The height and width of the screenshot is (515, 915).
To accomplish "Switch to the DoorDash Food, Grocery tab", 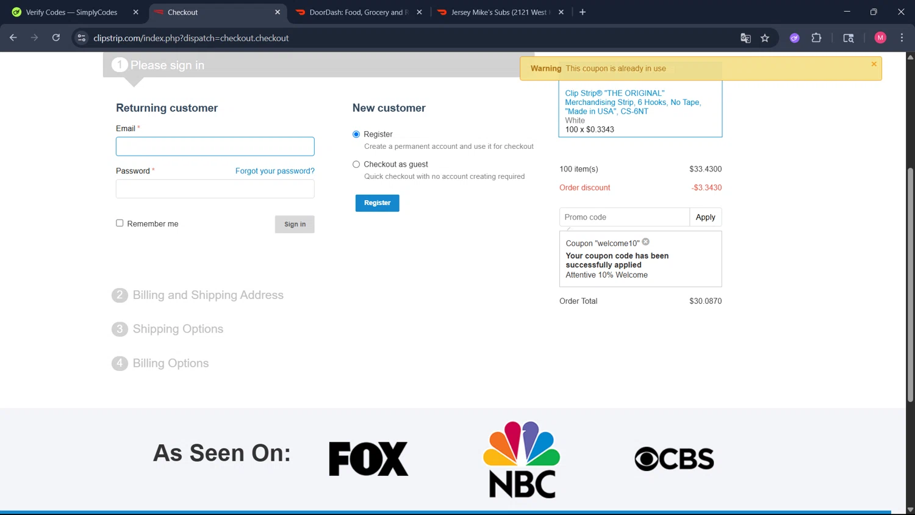I will (358, 12).
